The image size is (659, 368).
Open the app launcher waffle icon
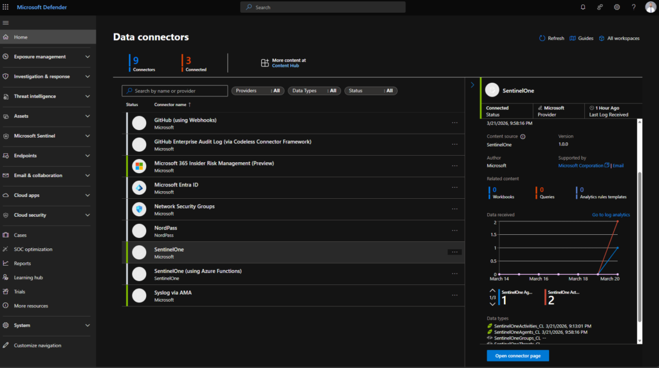point(6,7)
